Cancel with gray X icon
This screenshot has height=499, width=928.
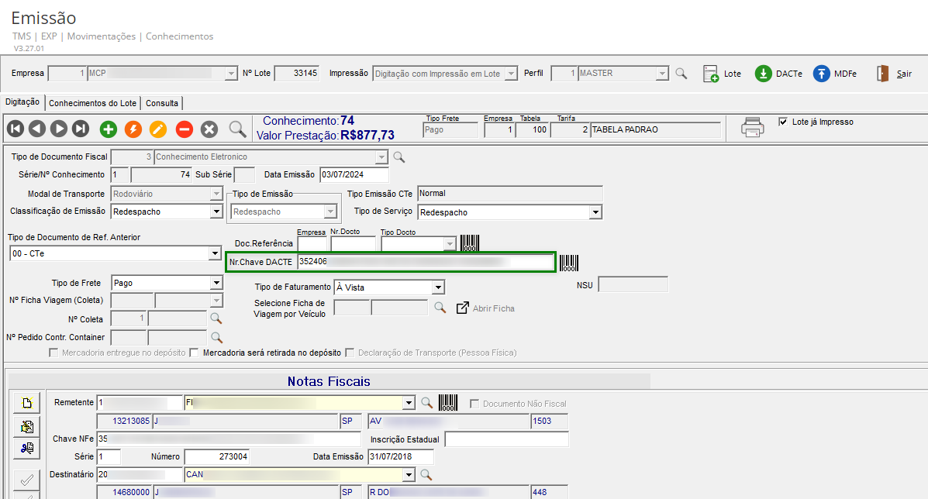tap(209, 129)
